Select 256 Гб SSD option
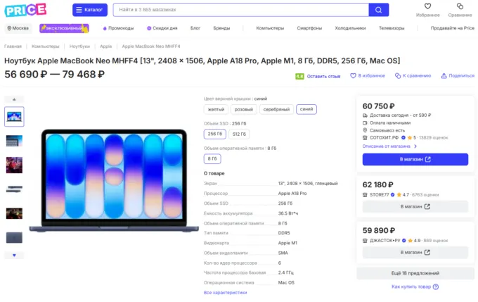This screenshot has width=478, height=302. 215,134
